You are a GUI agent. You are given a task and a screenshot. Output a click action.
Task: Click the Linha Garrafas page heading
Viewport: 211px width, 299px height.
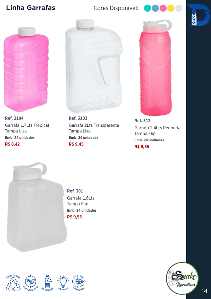pos(30,8)
